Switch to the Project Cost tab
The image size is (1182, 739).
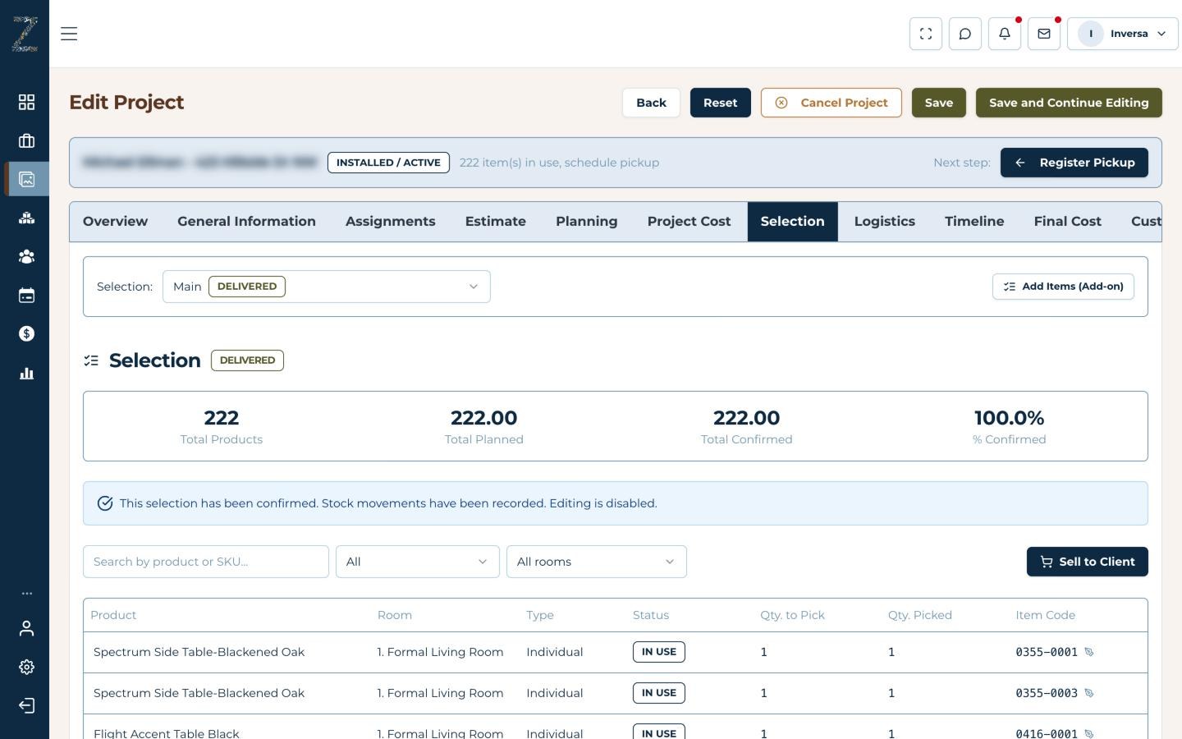tap(689, 222)
